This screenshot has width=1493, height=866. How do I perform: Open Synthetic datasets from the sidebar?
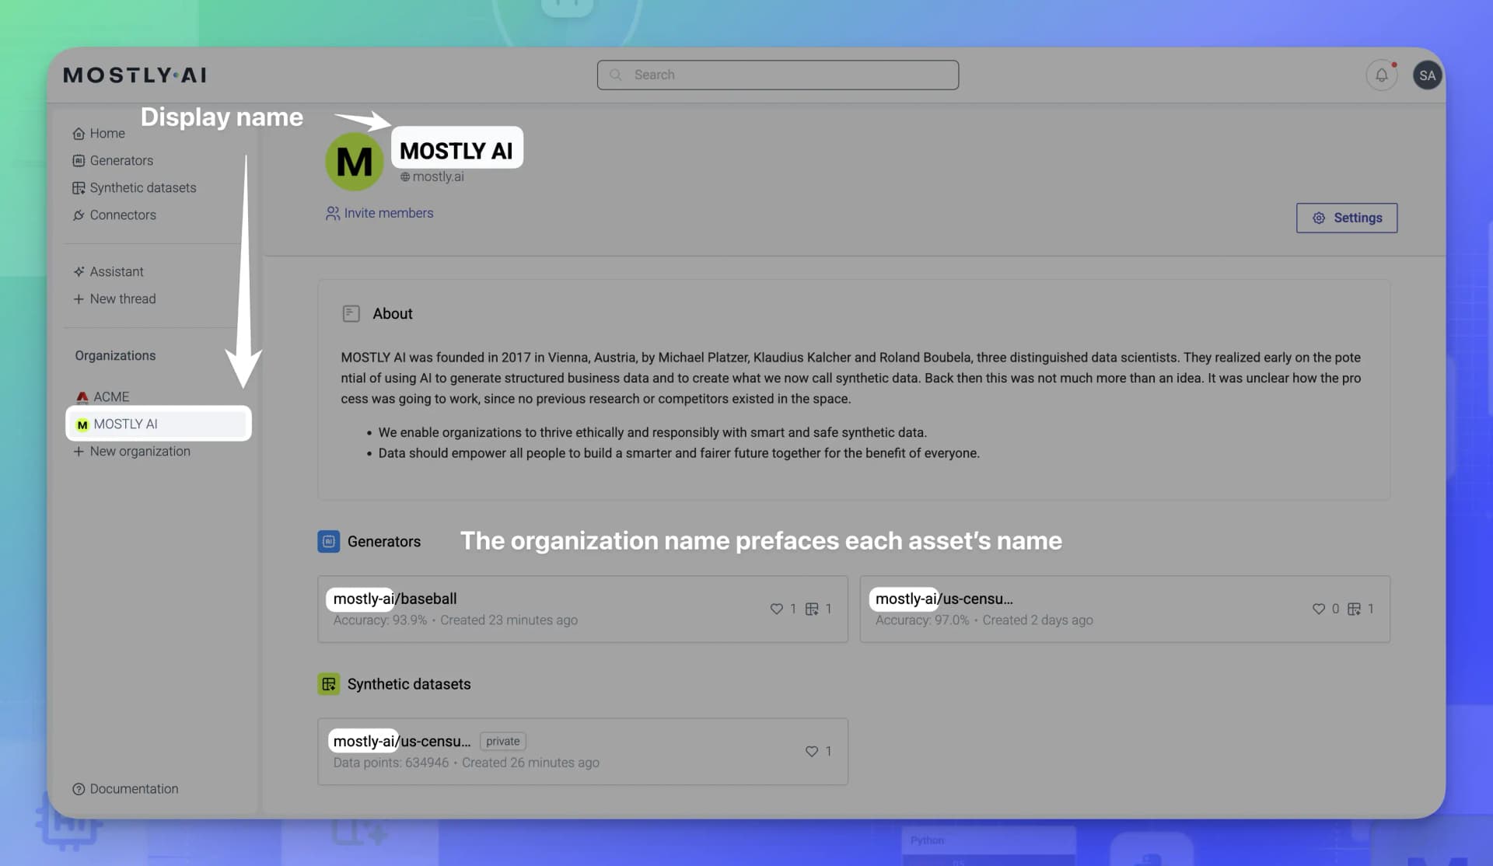(142, 187)
